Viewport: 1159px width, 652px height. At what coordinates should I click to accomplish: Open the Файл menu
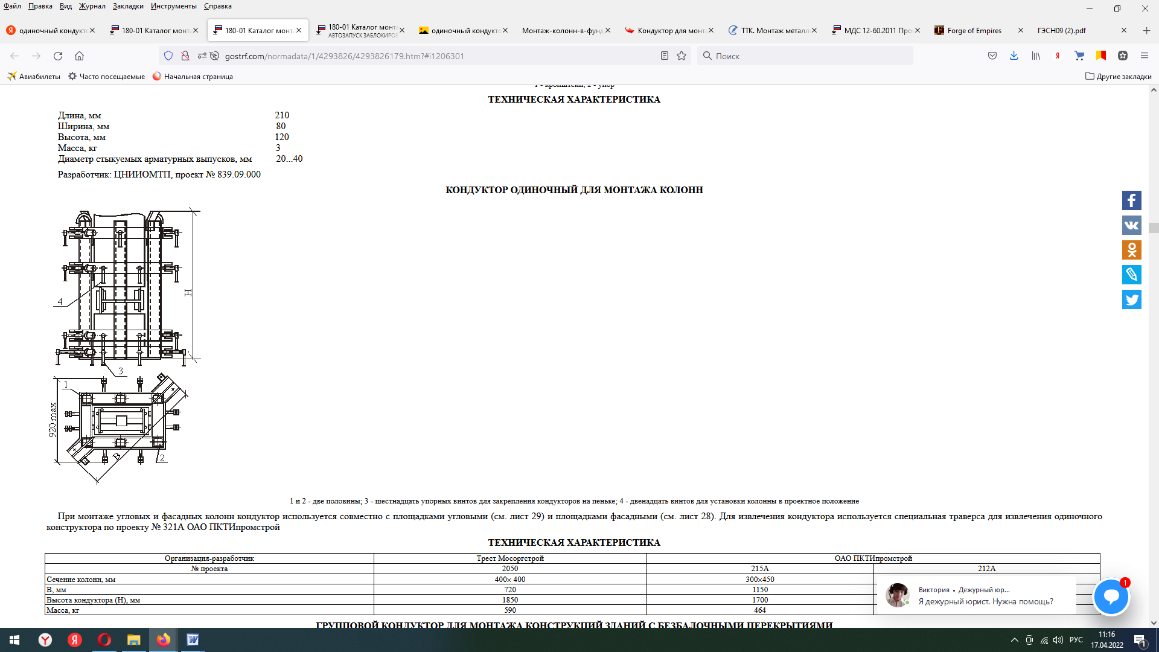(x=12, y=6)
